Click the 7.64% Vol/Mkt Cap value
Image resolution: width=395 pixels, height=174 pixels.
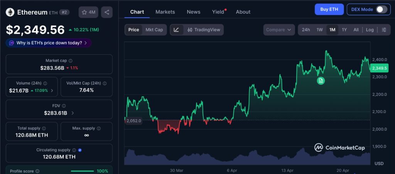(x=86, y=90)
